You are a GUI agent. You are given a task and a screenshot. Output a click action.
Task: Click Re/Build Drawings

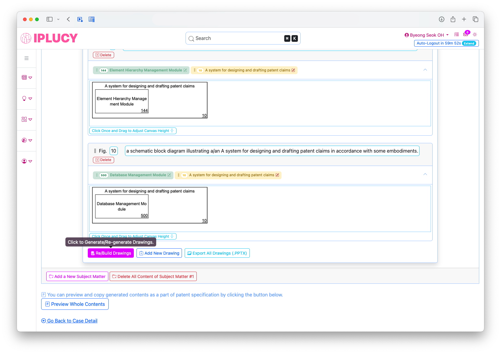point(111,253)
